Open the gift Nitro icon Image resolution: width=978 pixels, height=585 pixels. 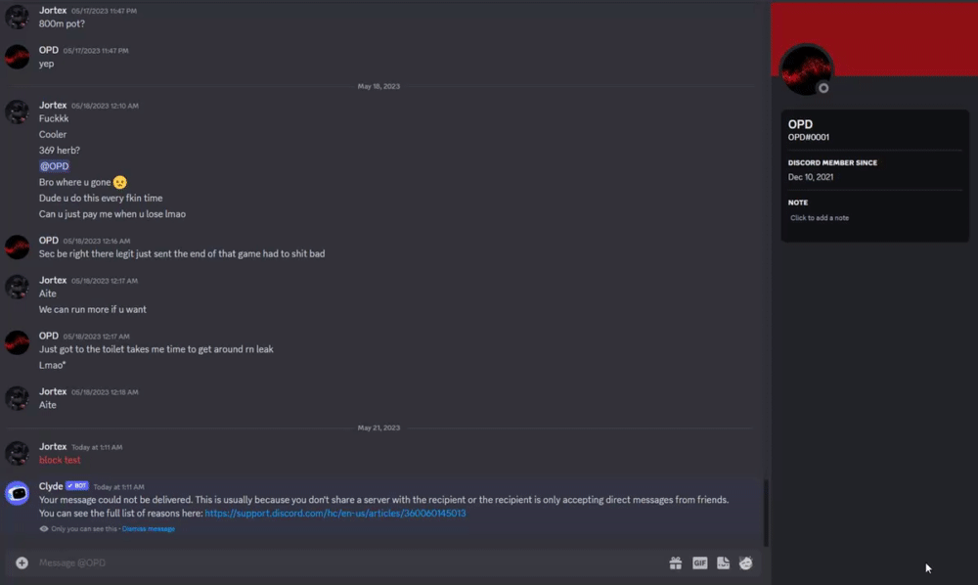click(676, 563)
